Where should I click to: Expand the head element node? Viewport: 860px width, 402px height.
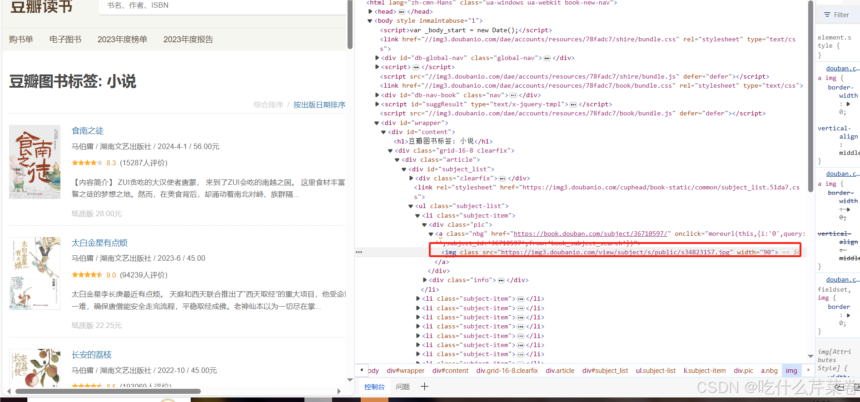(x=370, y=12)
